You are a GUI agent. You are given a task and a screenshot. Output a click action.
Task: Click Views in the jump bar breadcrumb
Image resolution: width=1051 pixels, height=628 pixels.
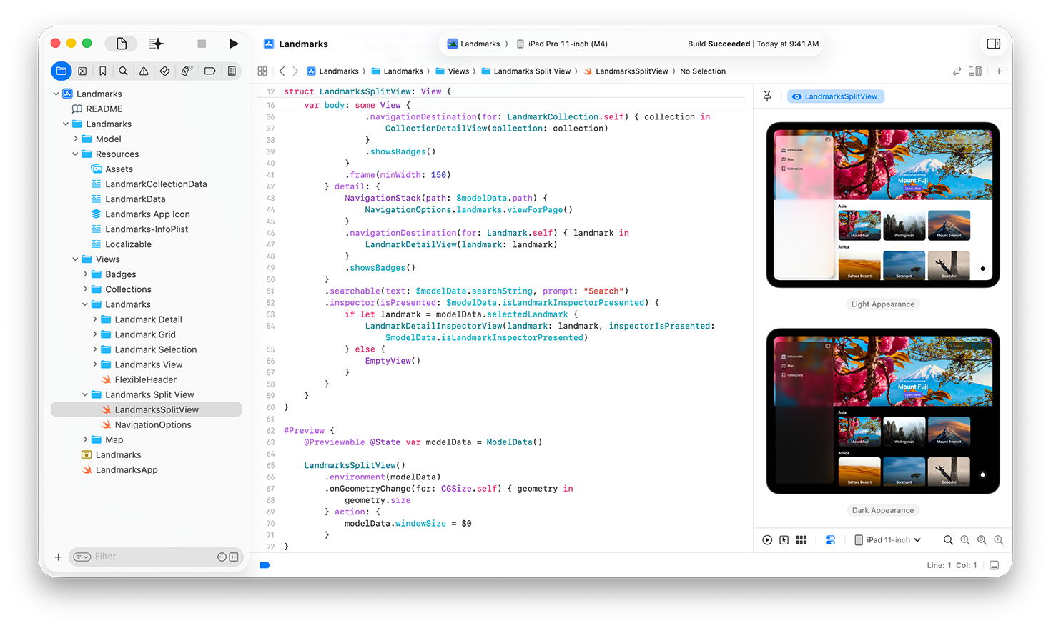(458, 71)
